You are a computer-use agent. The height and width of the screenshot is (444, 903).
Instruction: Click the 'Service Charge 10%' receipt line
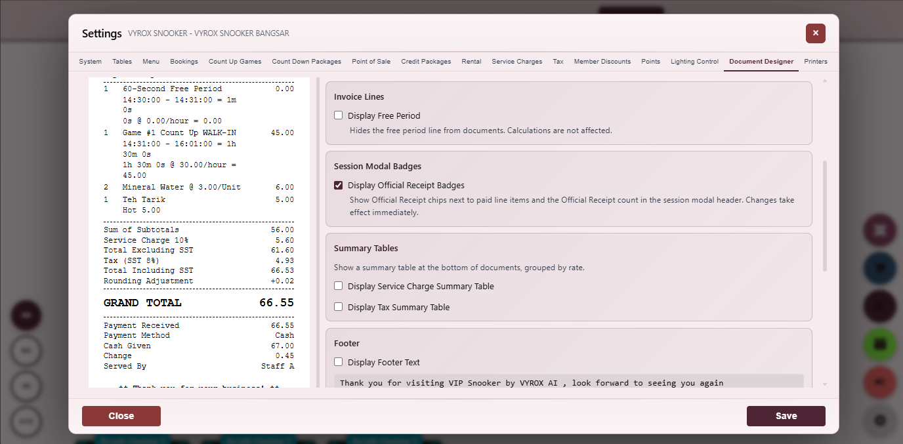point(199,240)
